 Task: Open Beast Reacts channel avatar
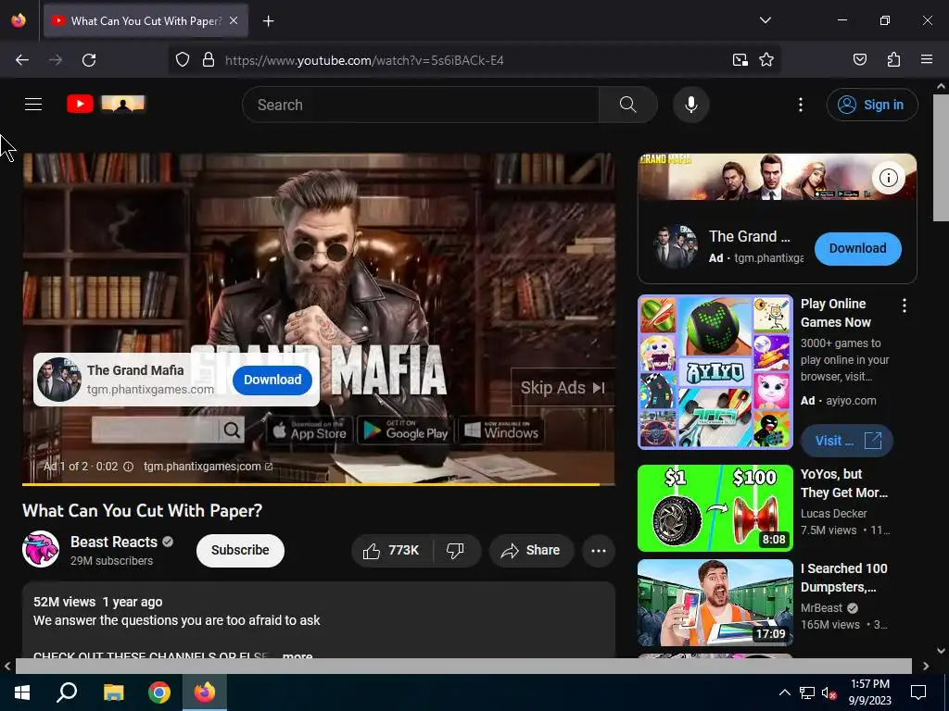[x=41, y=549]
